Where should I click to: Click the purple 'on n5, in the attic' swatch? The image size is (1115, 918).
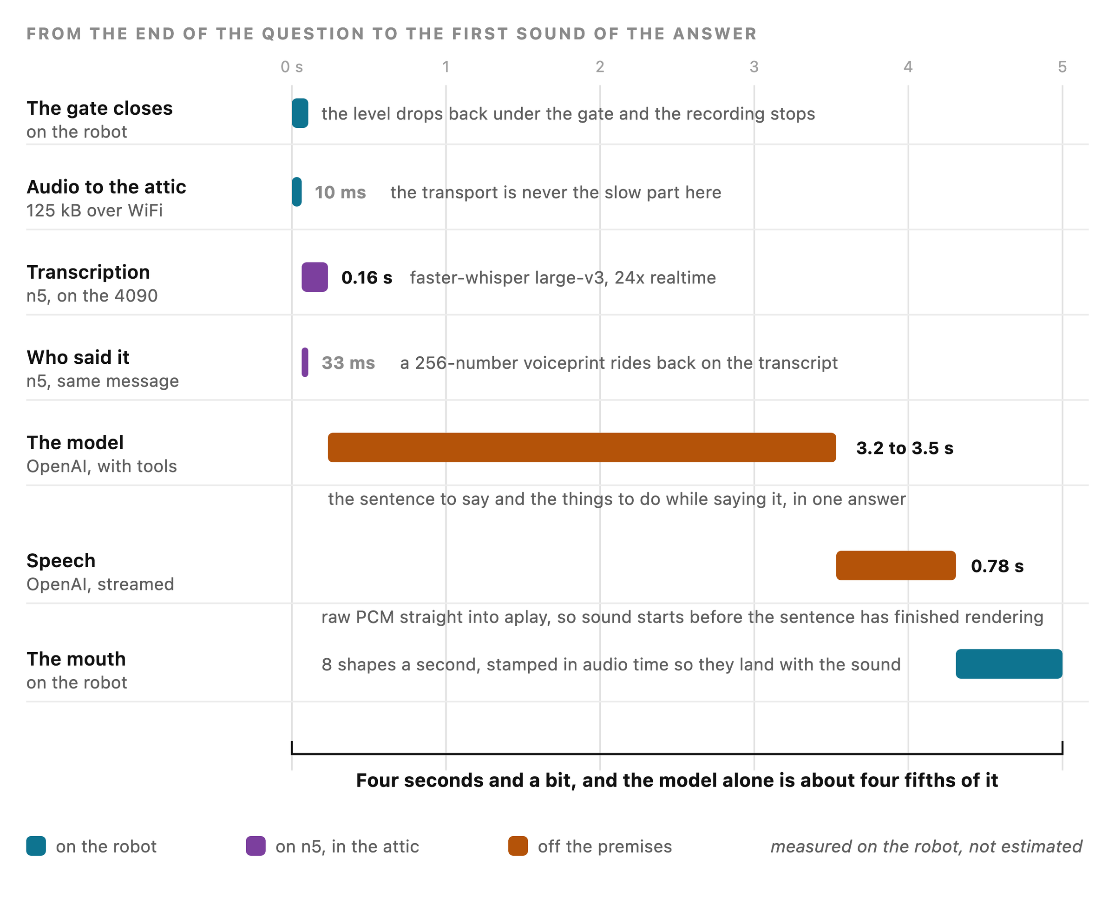(x=256, y=846)
